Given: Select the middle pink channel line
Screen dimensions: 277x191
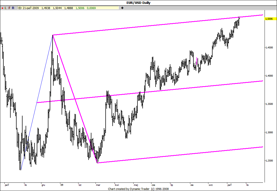Looking at the screenshot, I should pyautogui.click(x=150, y=92).
